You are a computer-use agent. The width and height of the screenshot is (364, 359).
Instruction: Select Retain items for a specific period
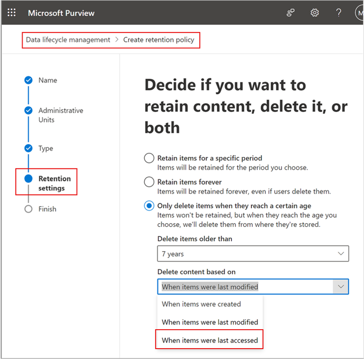(149, 158)
